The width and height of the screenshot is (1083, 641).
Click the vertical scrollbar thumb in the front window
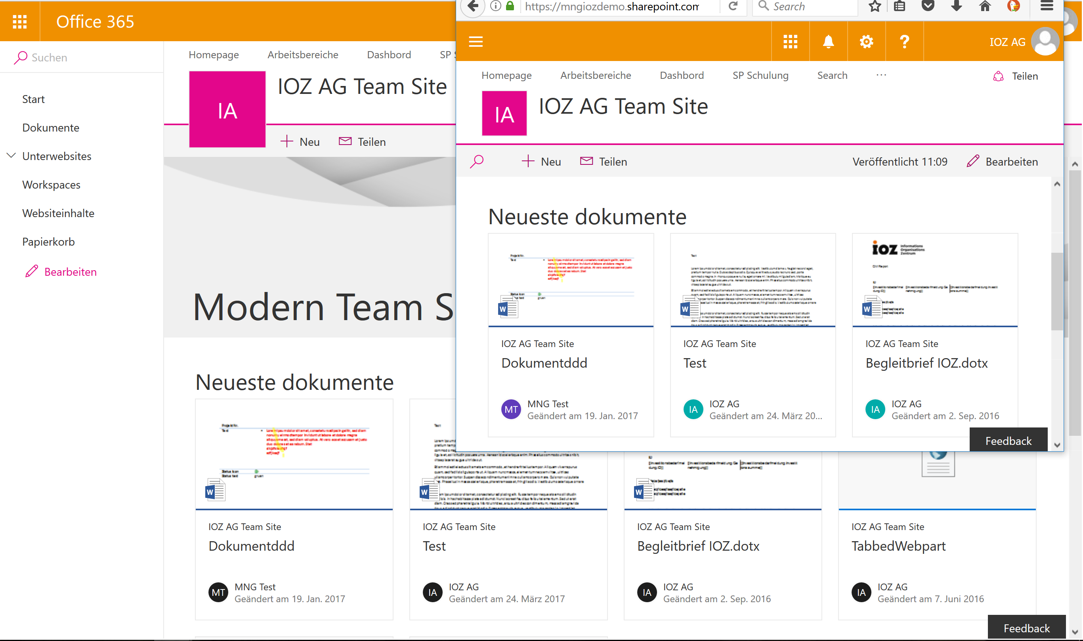tap(1057, 292)
